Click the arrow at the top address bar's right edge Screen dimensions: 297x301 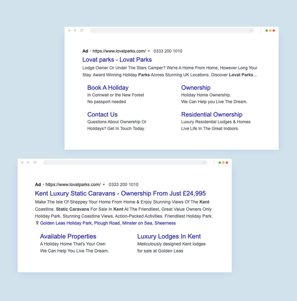point(252,30)
